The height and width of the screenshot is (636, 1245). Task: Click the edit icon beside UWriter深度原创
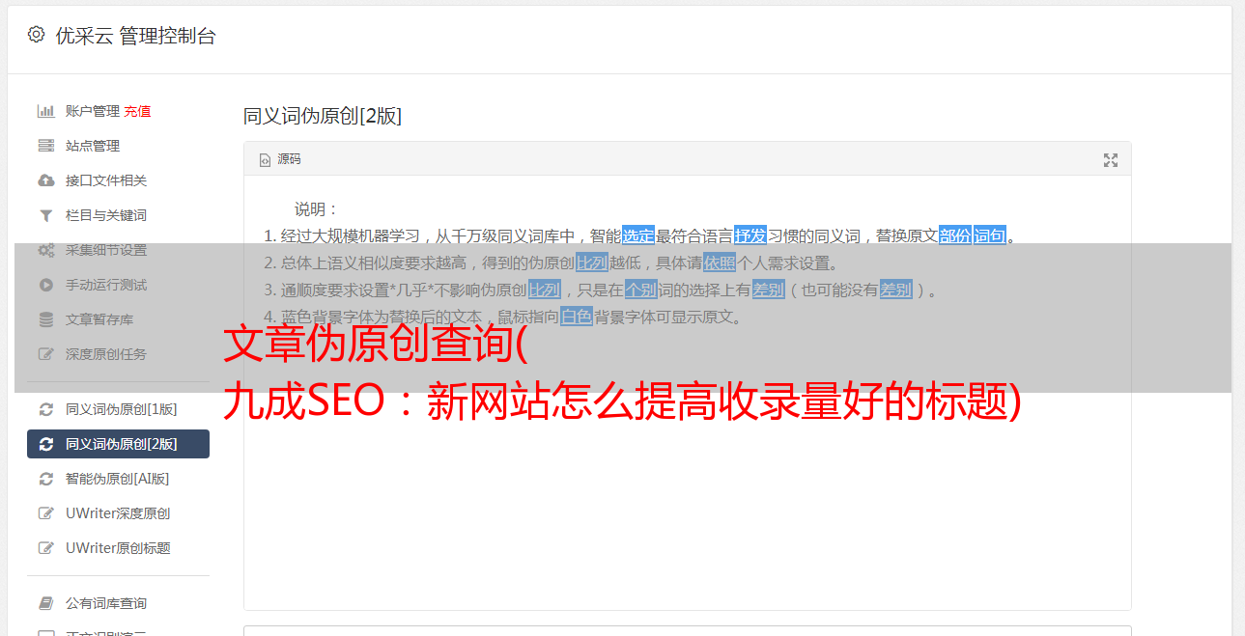pyautogui.click(x=45, y=513)
